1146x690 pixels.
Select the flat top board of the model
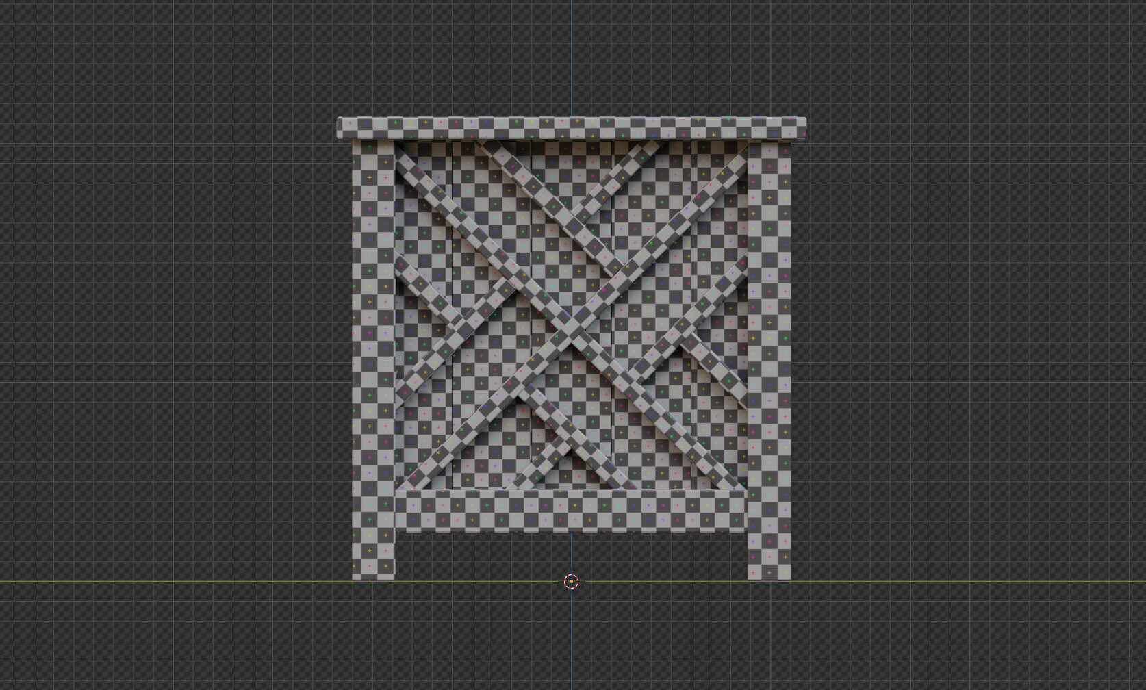point(572,128)
